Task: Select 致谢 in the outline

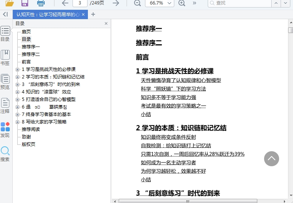Action: coord(26,137)
